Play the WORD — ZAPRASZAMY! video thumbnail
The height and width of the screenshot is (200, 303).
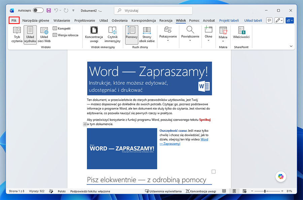pos(122,149)
